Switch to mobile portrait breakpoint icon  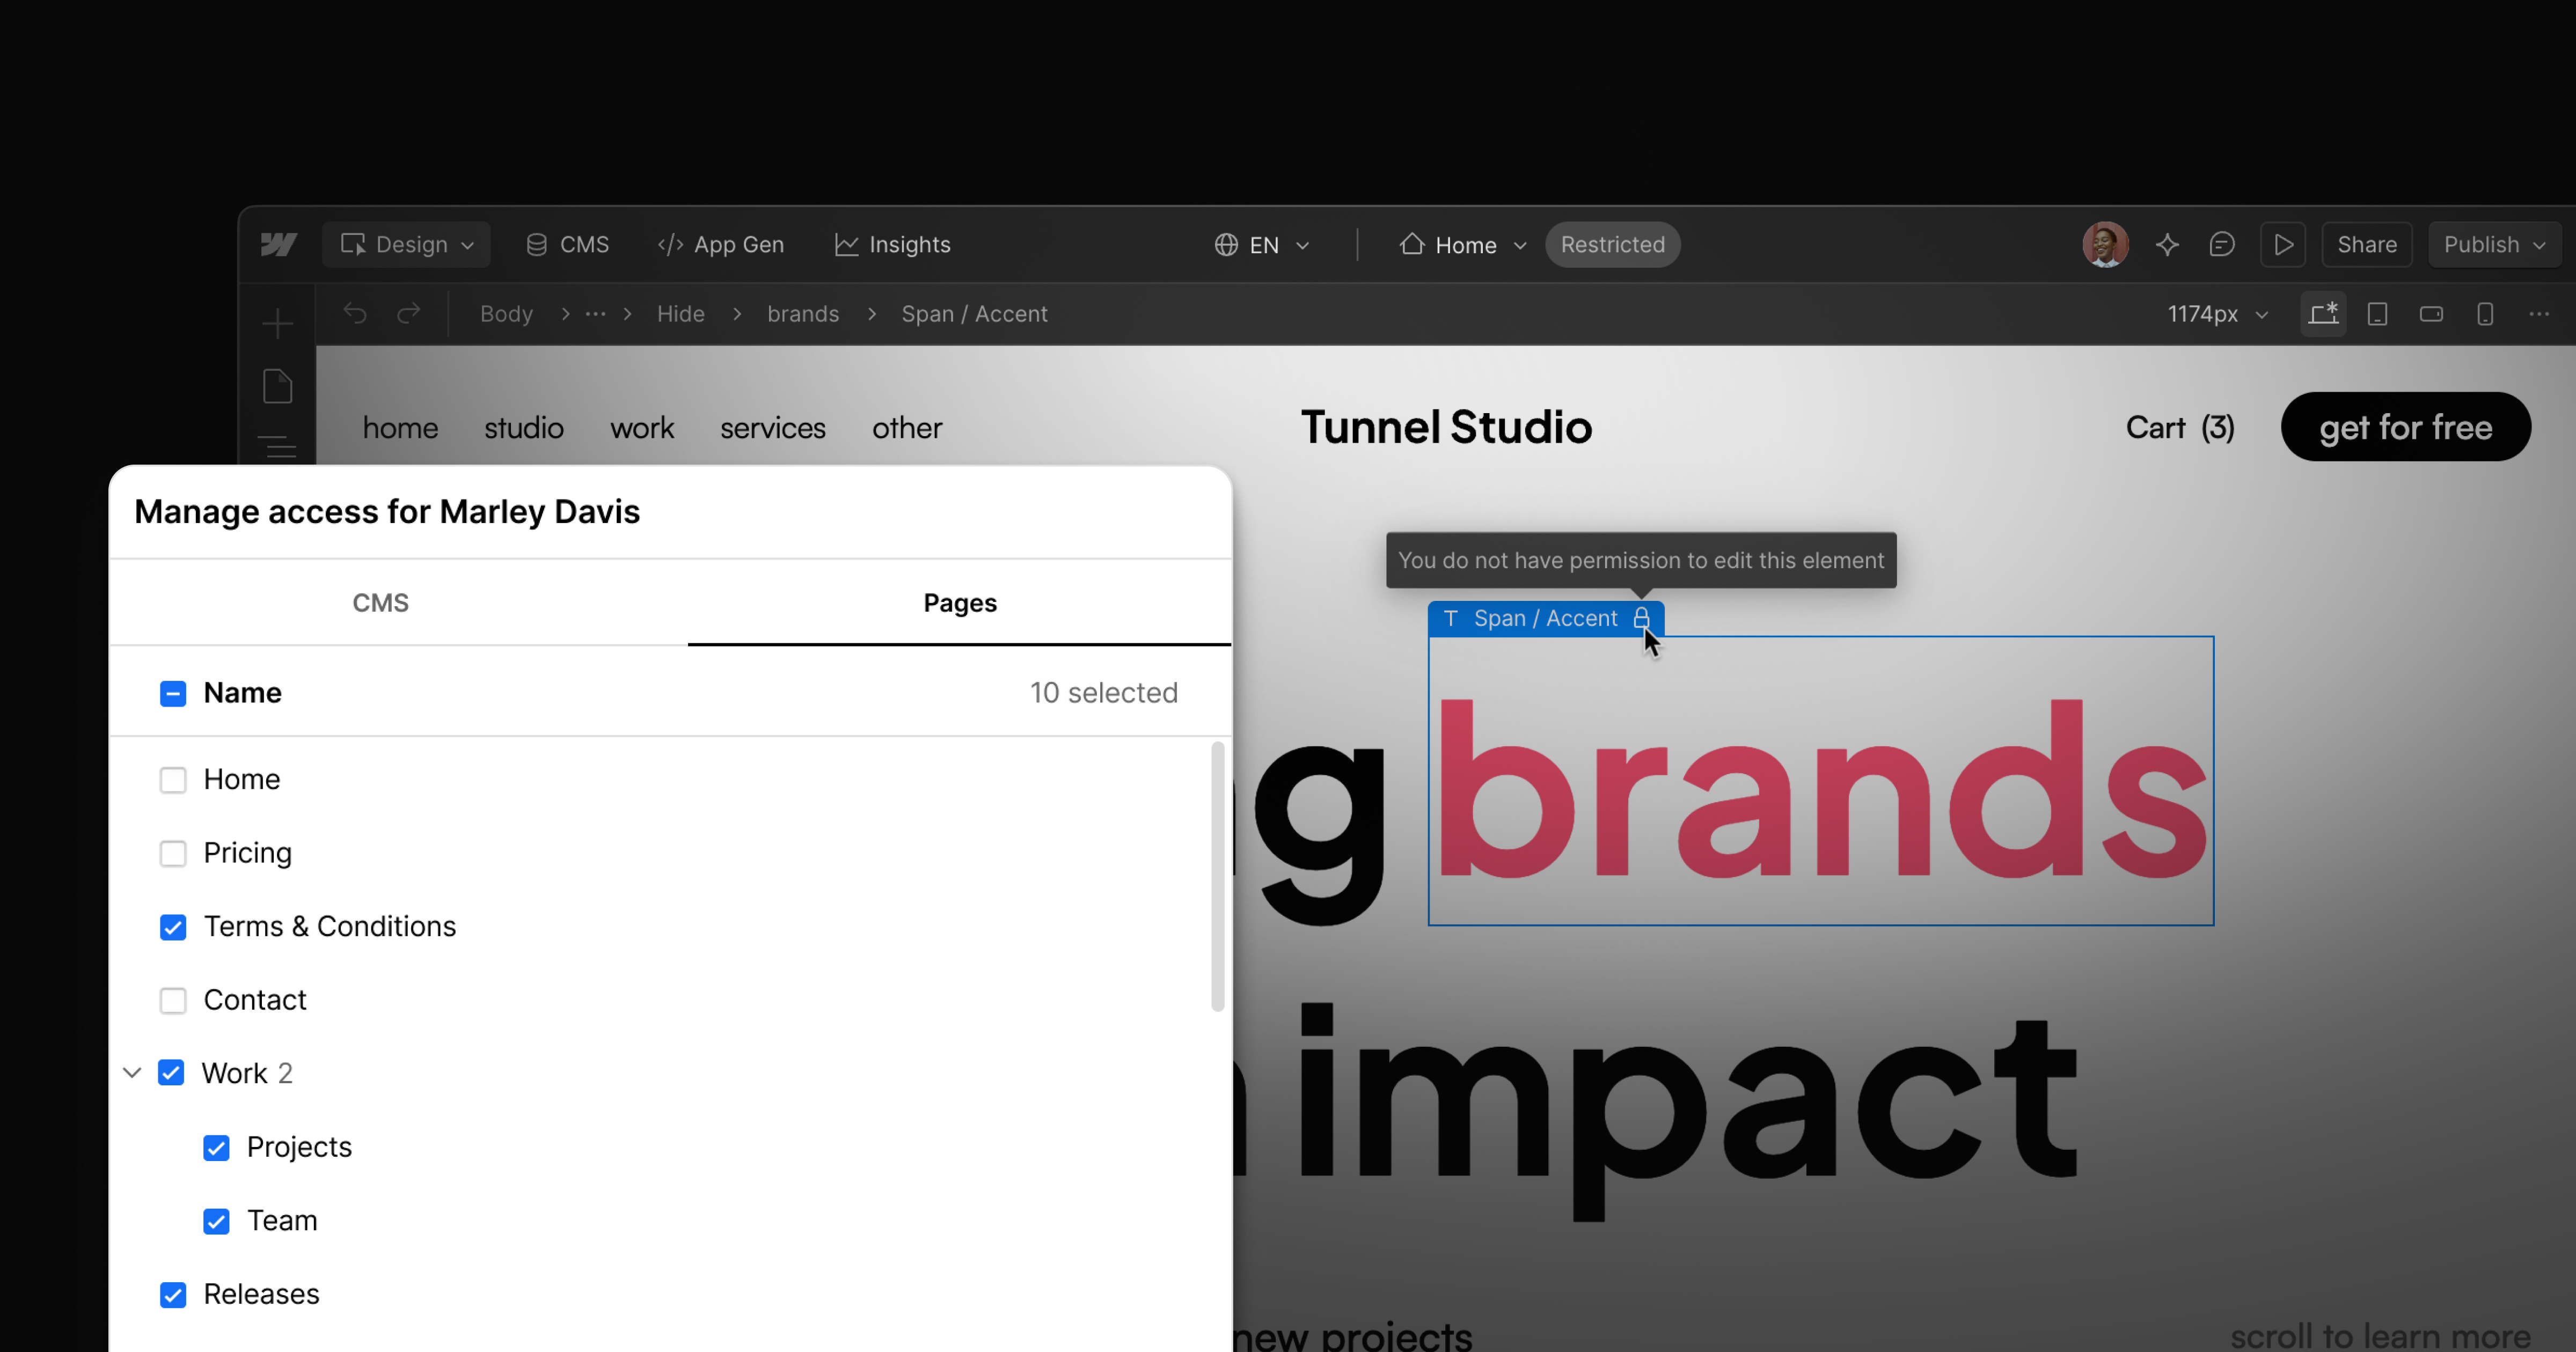tap(2485, 314)
